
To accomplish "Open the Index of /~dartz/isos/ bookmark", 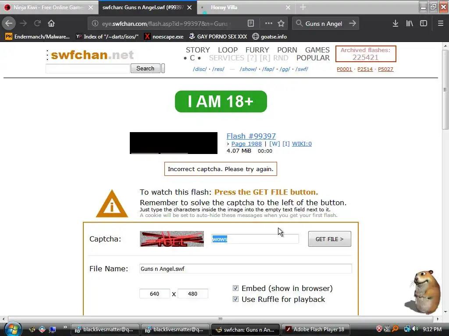I will coord(107,37).
